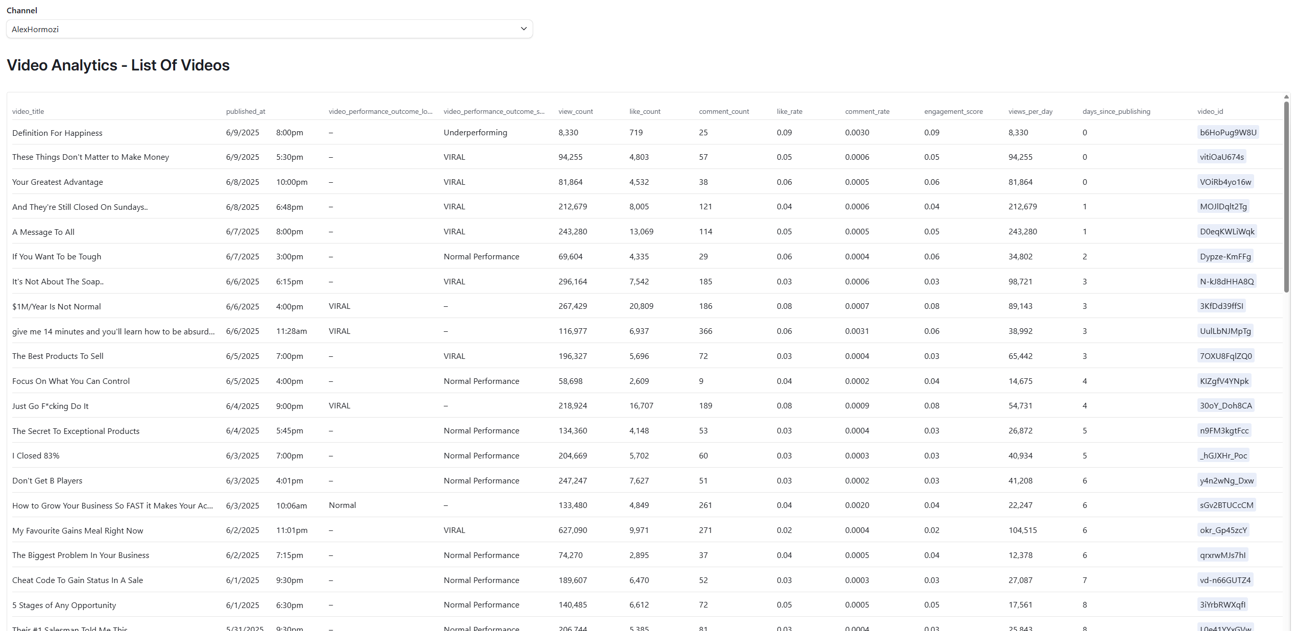
Task: Click the video_performance_outcome_s... column header
Action: coord(494,111)
